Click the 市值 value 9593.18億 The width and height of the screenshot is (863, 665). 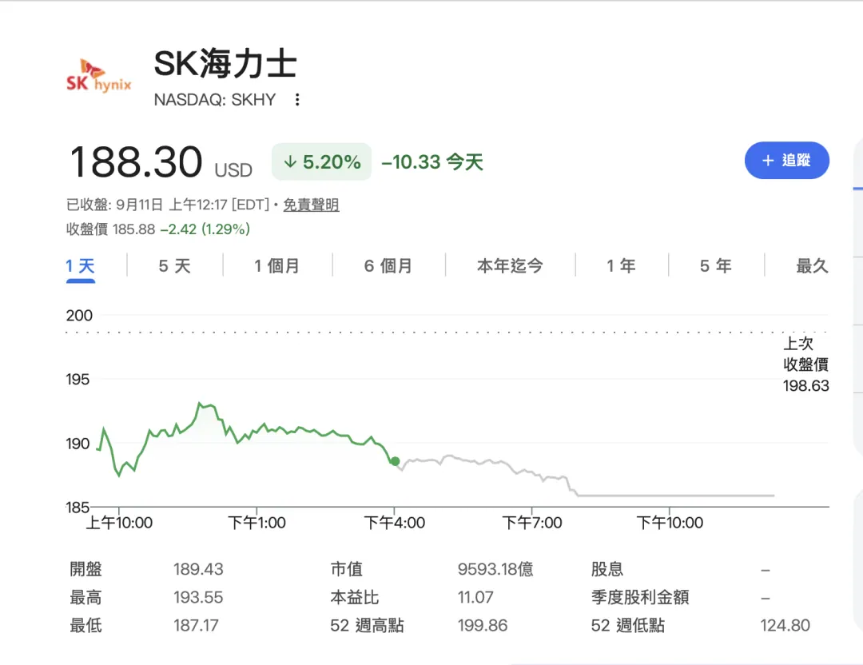[495, 569]
